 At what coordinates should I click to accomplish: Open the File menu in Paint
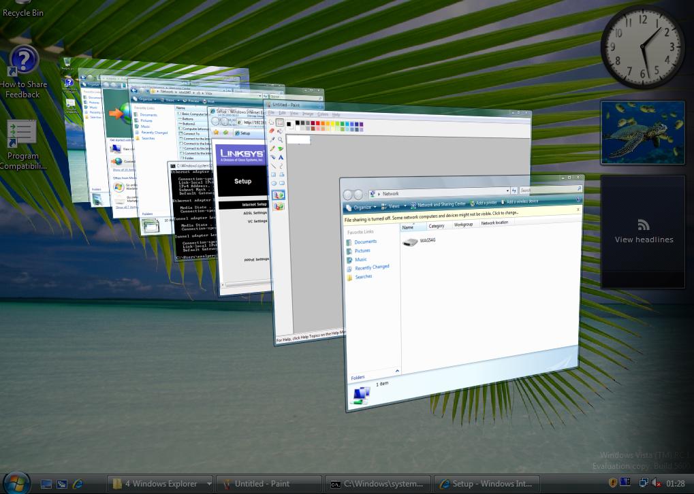tap(271, 113)
